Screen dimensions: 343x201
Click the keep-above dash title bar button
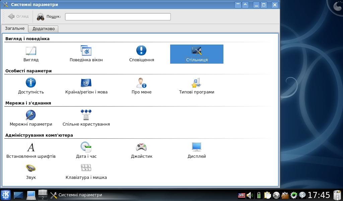click(x=238, y=5)
